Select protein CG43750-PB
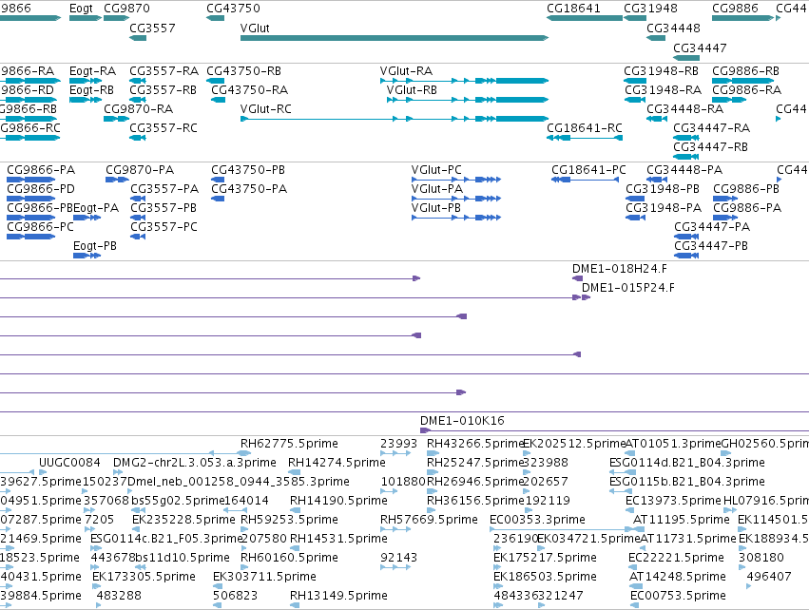This screenshot has width=809, height=610. point(218,180)
